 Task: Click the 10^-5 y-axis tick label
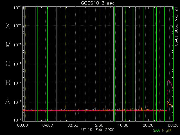(17, 45)
